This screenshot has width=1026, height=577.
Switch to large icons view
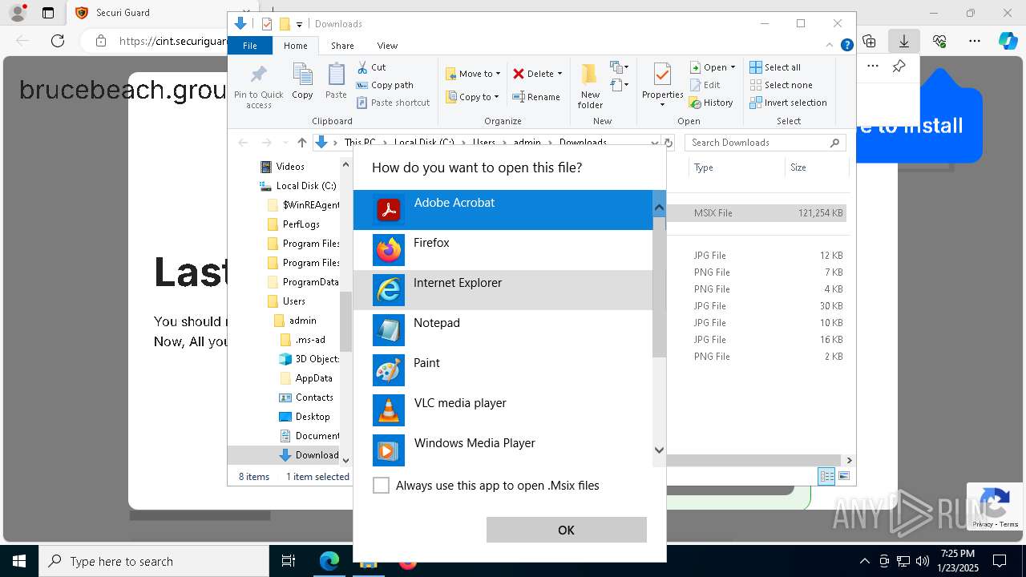[x=843, y=476]
